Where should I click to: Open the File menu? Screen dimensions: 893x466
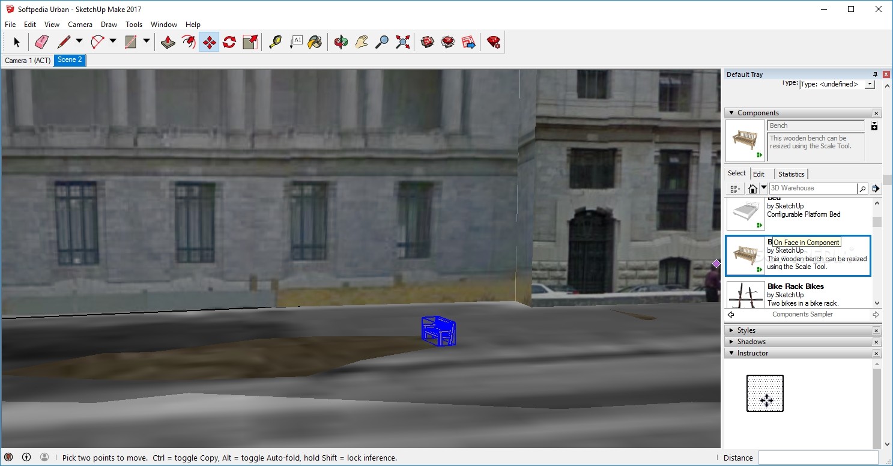[x=10, y=25]
